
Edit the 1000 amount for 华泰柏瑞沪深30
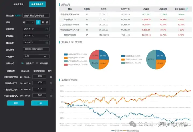pos(39,77)
